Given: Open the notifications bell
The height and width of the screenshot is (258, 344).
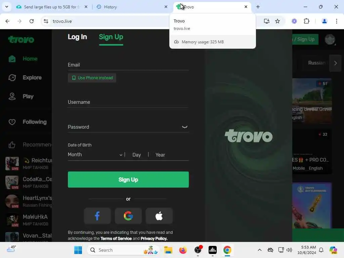Looking at the screenshot, I should [x=321, y=250].
